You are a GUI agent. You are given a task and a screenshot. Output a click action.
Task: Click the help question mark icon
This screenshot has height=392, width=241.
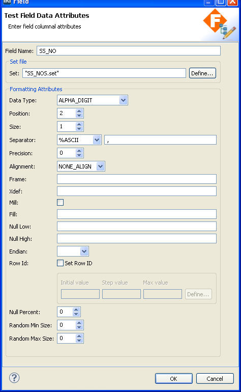[14, 378]
